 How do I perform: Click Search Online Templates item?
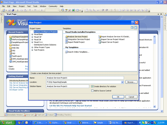[x=77, y=52]
